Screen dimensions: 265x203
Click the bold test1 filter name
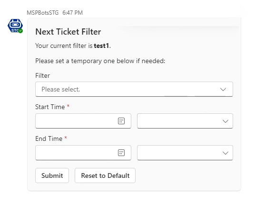tap(101, 46)
